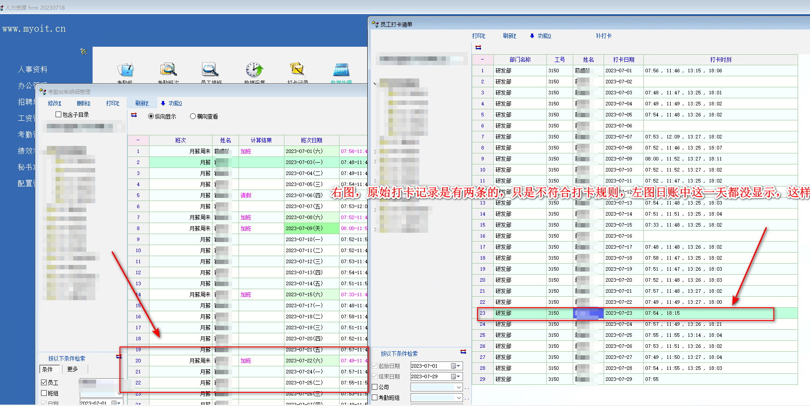Open the 考勤班次 magnifier icon

click(x=168, y=70)
